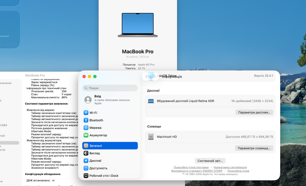Click the Живлення від акумулятора row

pyautogui.click(x=44, y=140)
